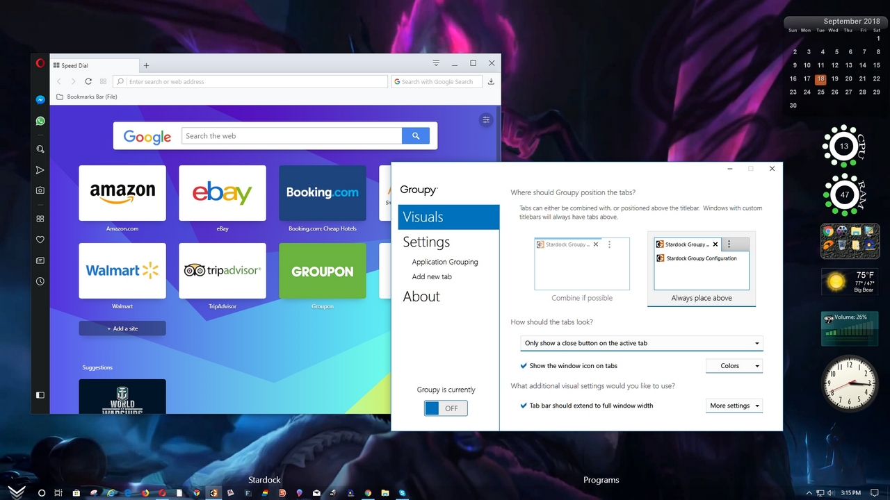
Task: Open Skype from the taskbar
Action: tap(403, 493)
